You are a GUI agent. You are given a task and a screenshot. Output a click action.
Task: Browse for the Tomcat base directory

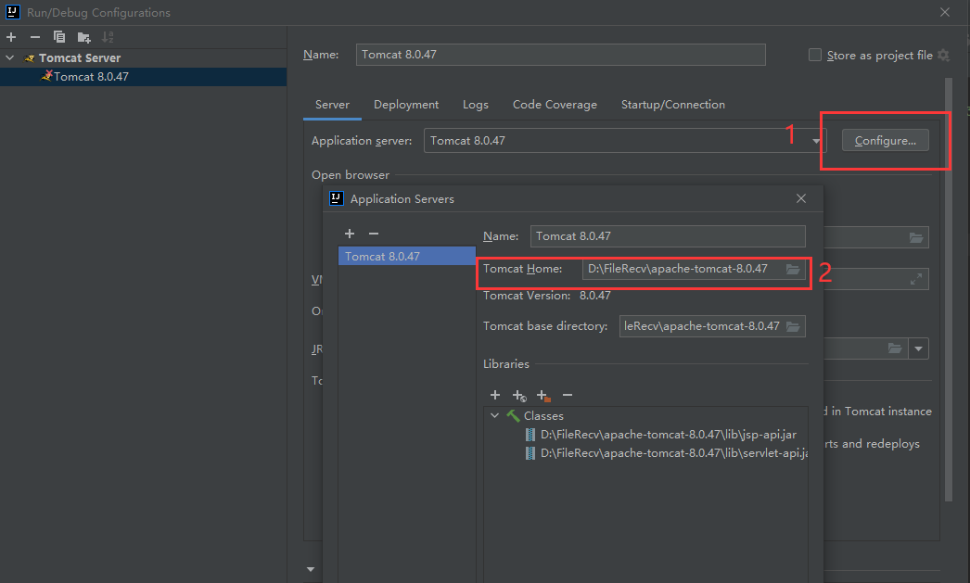click(793, 326)
